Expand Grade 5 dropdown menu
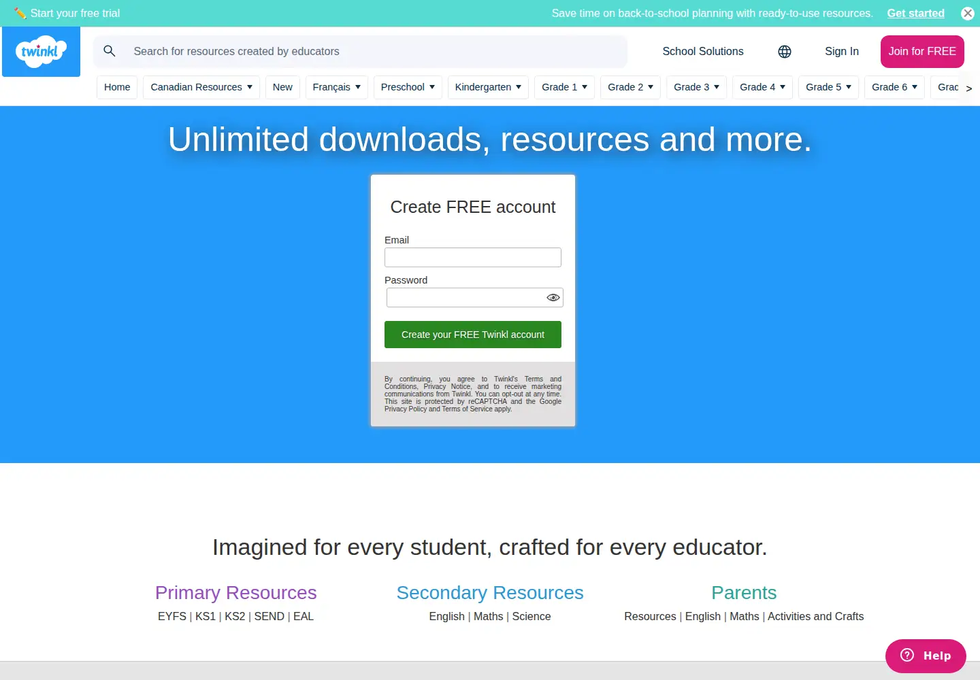980x680 pixels. coord(828,87)
